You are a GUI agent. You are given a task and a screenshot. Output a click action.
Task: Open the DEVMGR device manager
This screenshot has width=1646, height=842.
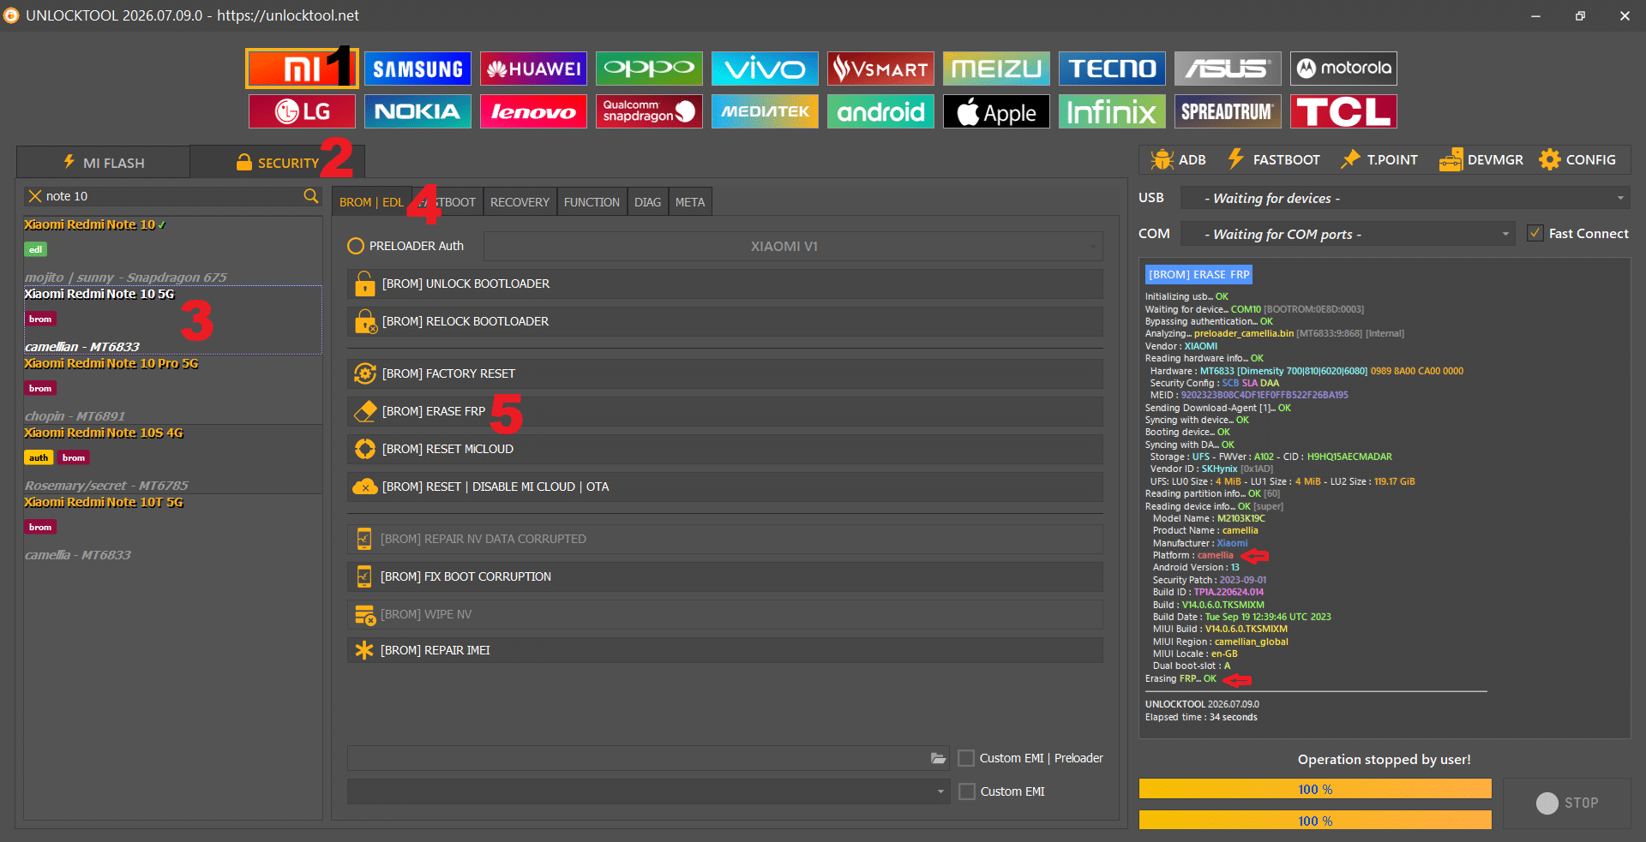1481,160
